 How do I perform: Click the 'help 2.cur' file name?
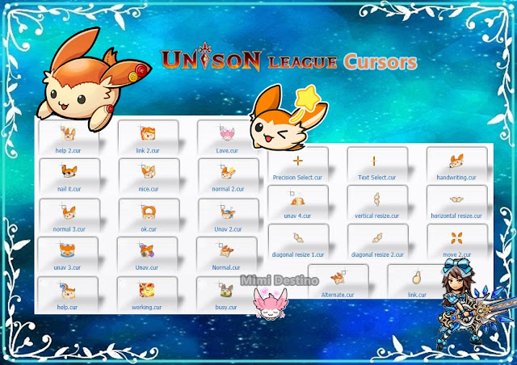(x=68, y=151)
